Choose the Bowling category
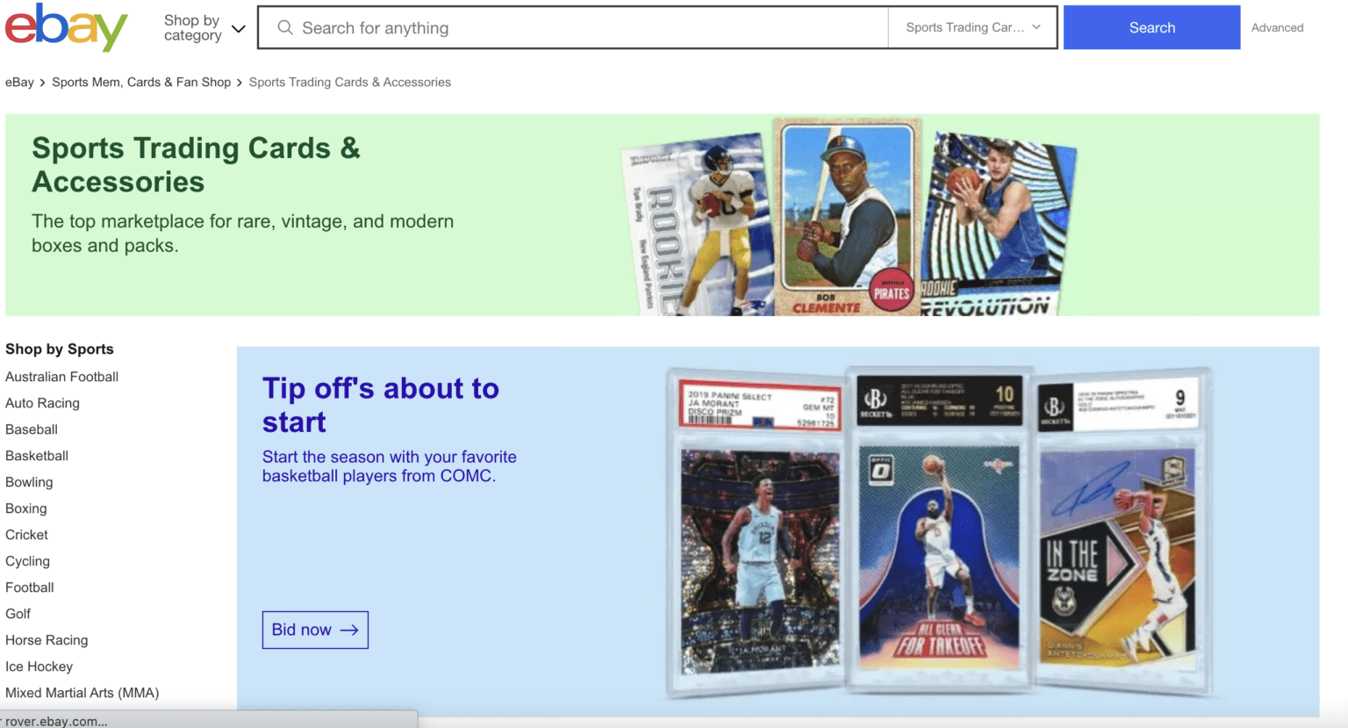This screenshot has height=728, width=1348. 29,482
